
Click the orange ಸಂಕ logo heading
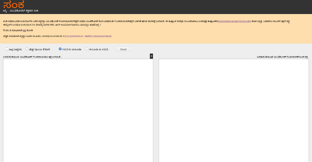pos(13,5)
